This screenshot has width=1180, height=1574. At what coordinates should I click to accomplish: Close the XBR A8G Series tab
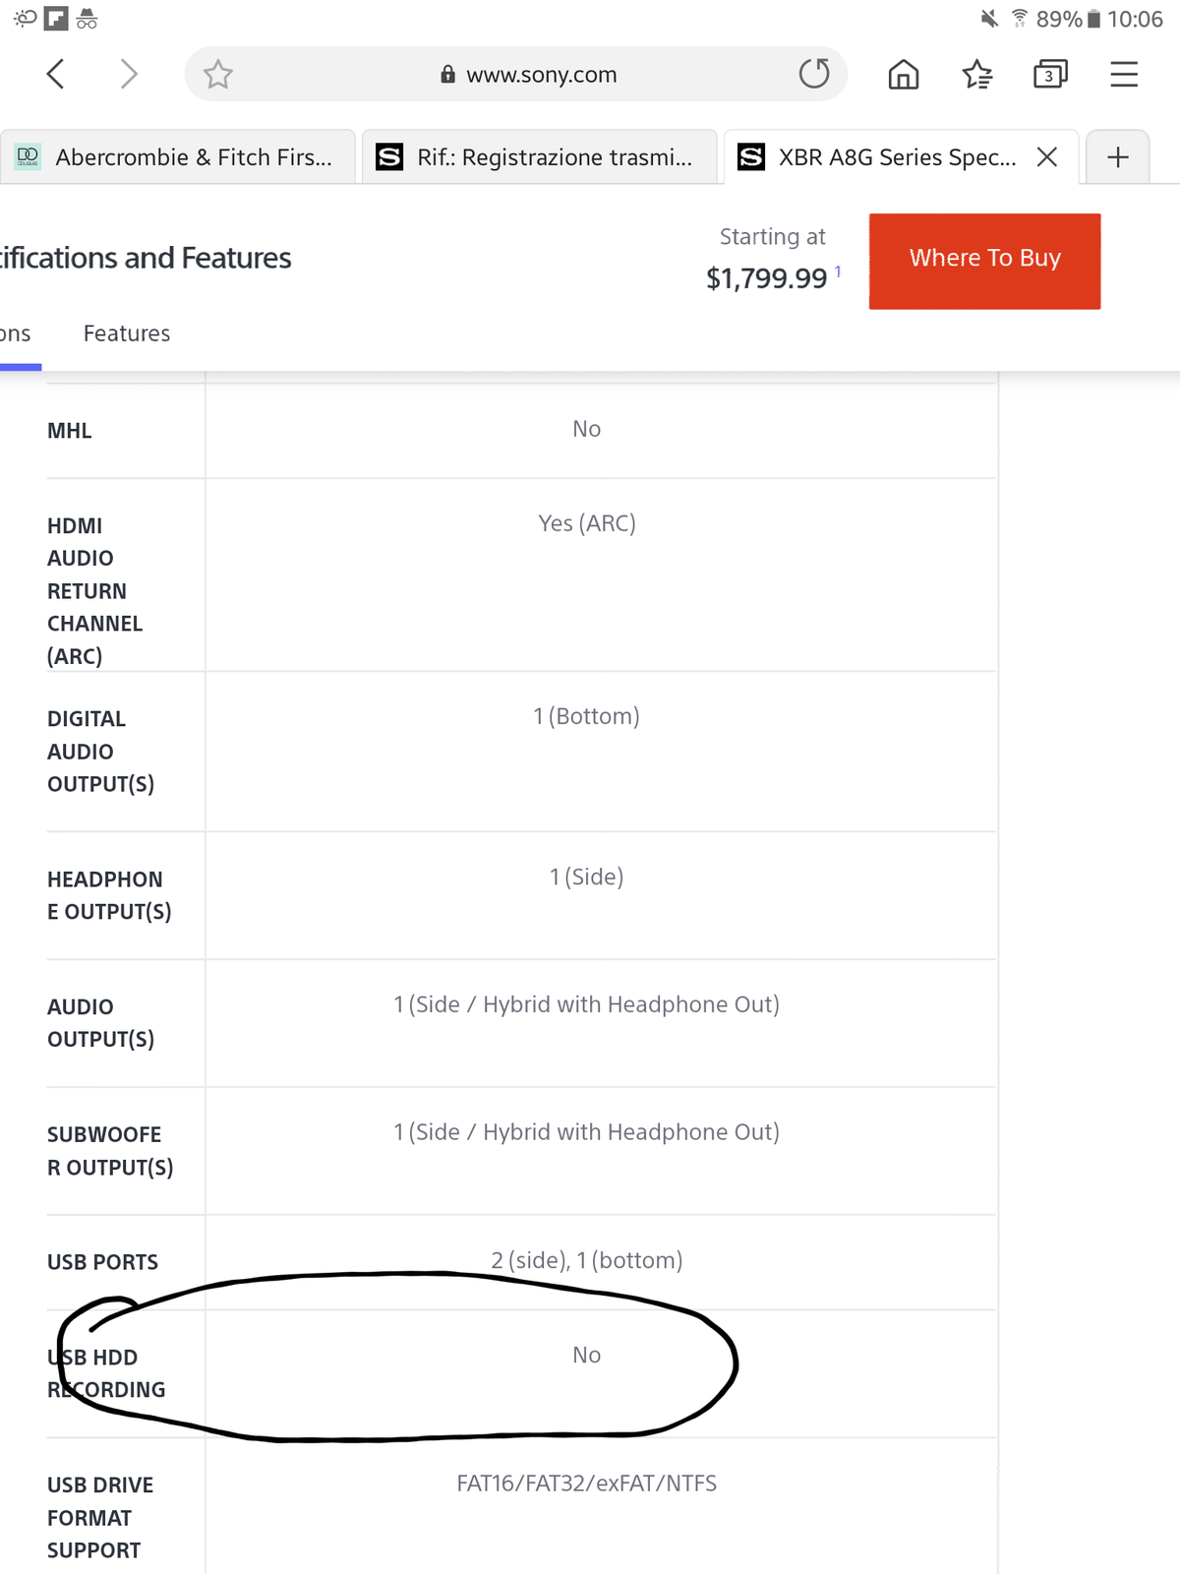(x=1047, y=157)
